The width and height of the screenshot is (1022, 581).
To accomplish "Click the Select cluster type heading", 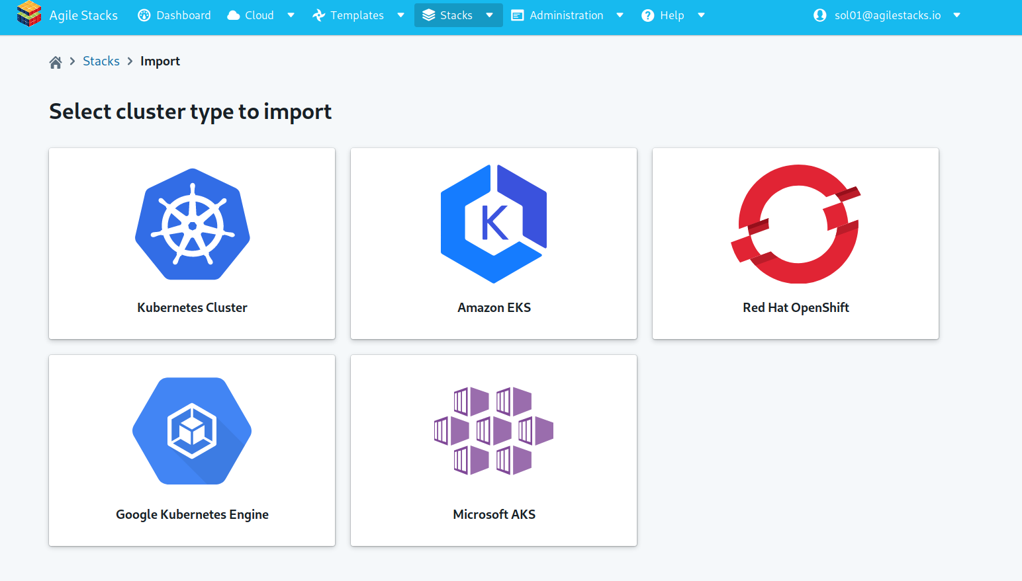I will (x=191, y=112).
